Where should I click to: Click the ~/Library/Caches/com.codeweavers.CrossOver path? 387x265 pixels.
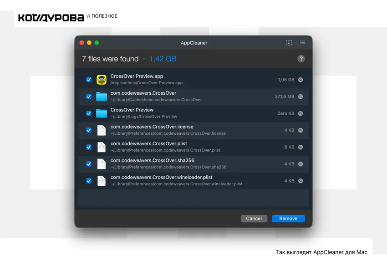pos(156,100)
